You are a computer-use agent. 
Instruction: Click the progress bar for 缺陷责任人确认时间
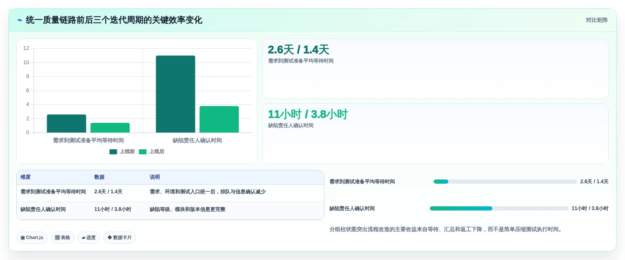[x=499, y=208]
